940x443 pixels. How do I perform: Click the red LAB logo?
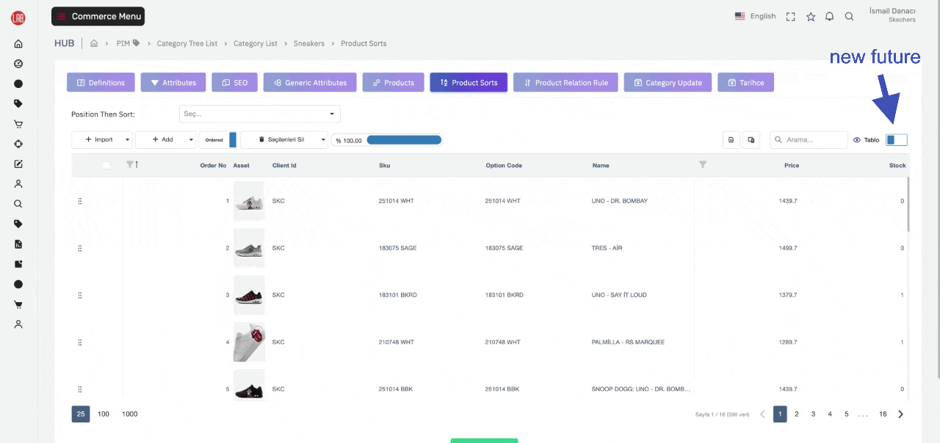[x=18, y=18]
